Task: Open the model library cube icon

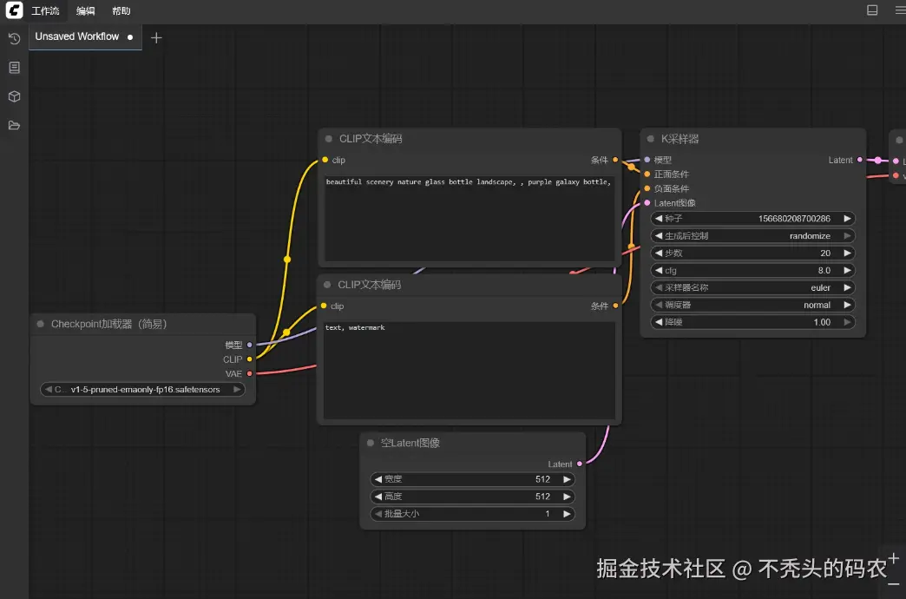Action: 15,96
